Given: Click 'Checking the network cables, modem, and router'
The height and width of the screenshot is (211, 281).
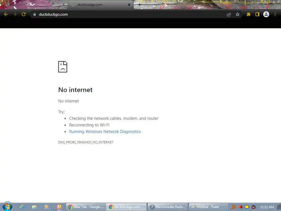Looking at the screenshot, I should tap(114, 118).
